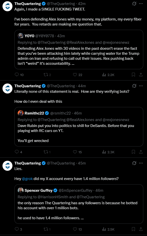
Task: Open more options on the 42m tweet
Action: tap(141, 3)
